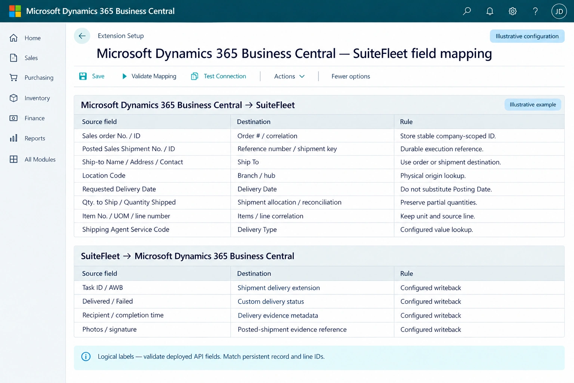This screenshot has width=574, height=383.
Task: Click the Save floppy disk icon
Action: (83, 76)
